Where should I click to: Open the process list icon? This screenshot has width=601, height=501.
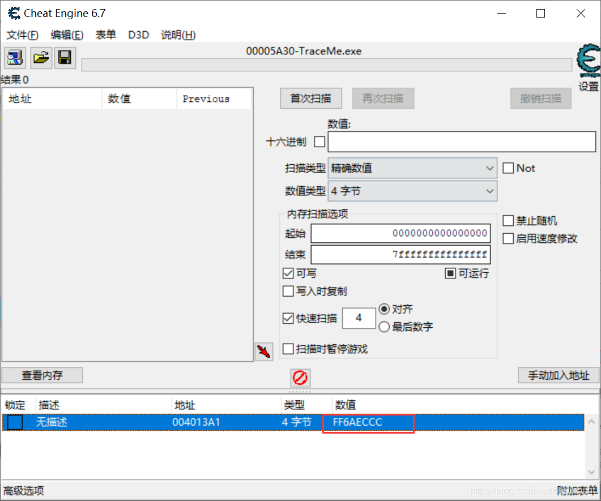(15, 58)
